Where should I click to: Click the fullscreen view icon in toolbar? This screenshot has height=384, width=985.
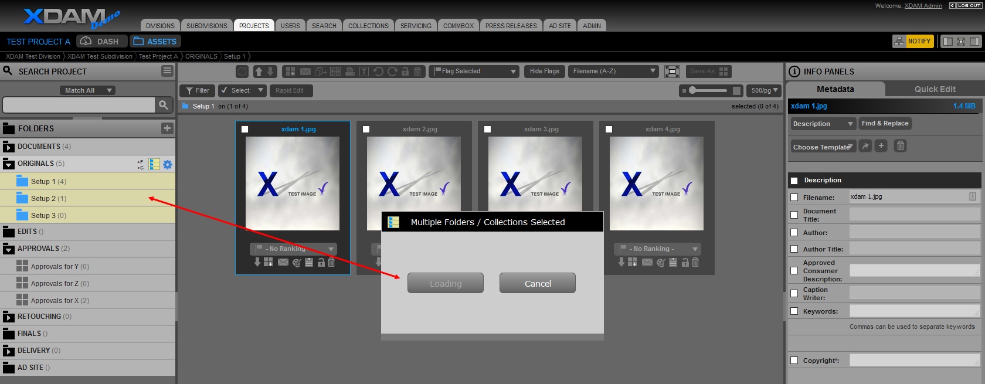click(x=672, y=72)
